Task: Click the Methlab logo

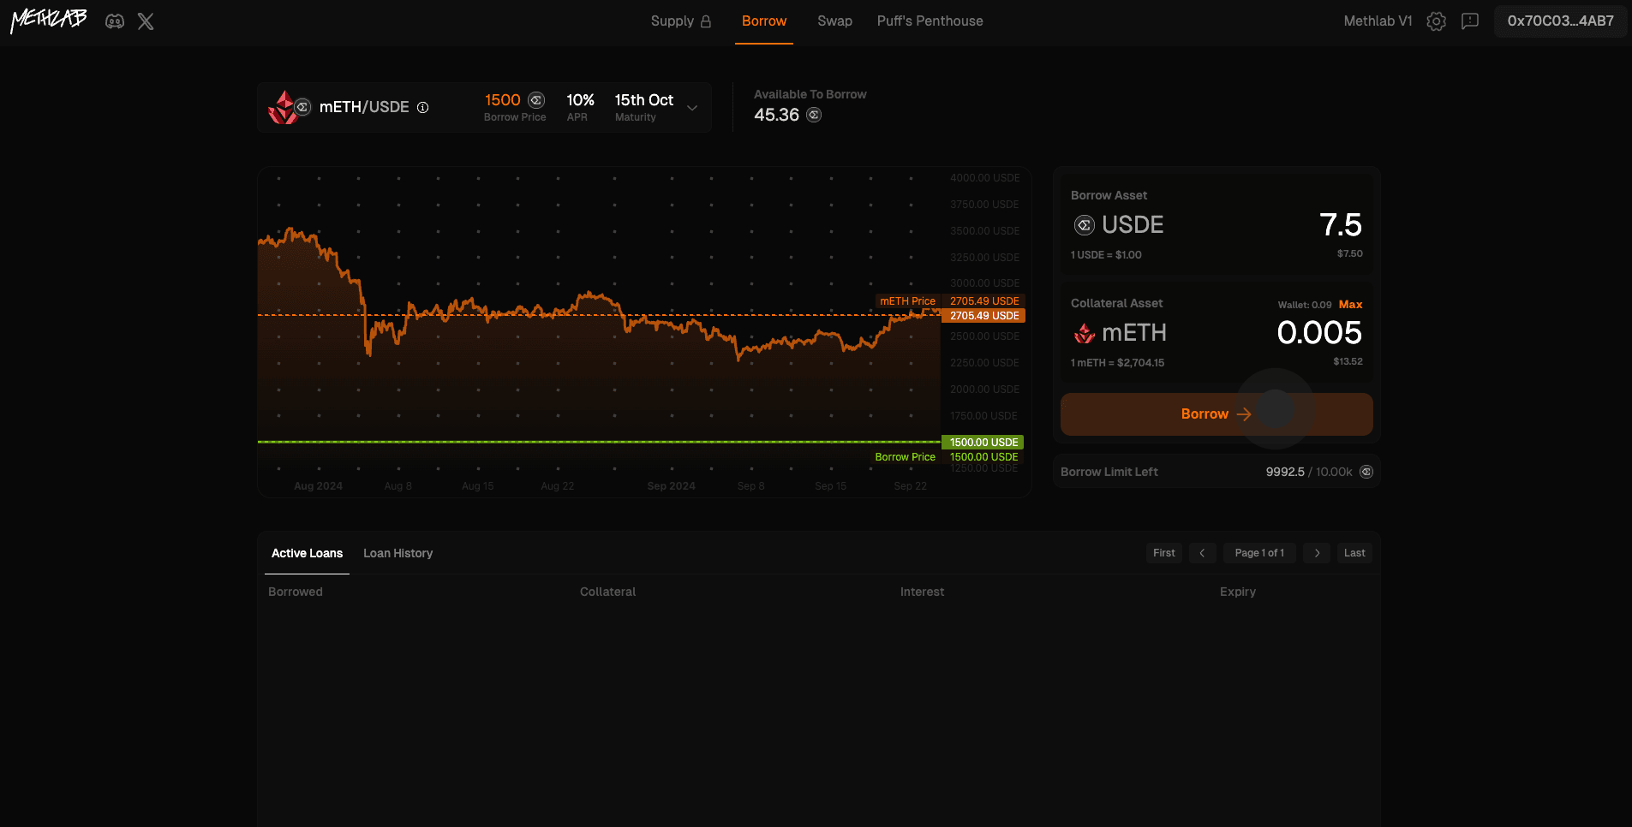Action: tap(49, 20)
